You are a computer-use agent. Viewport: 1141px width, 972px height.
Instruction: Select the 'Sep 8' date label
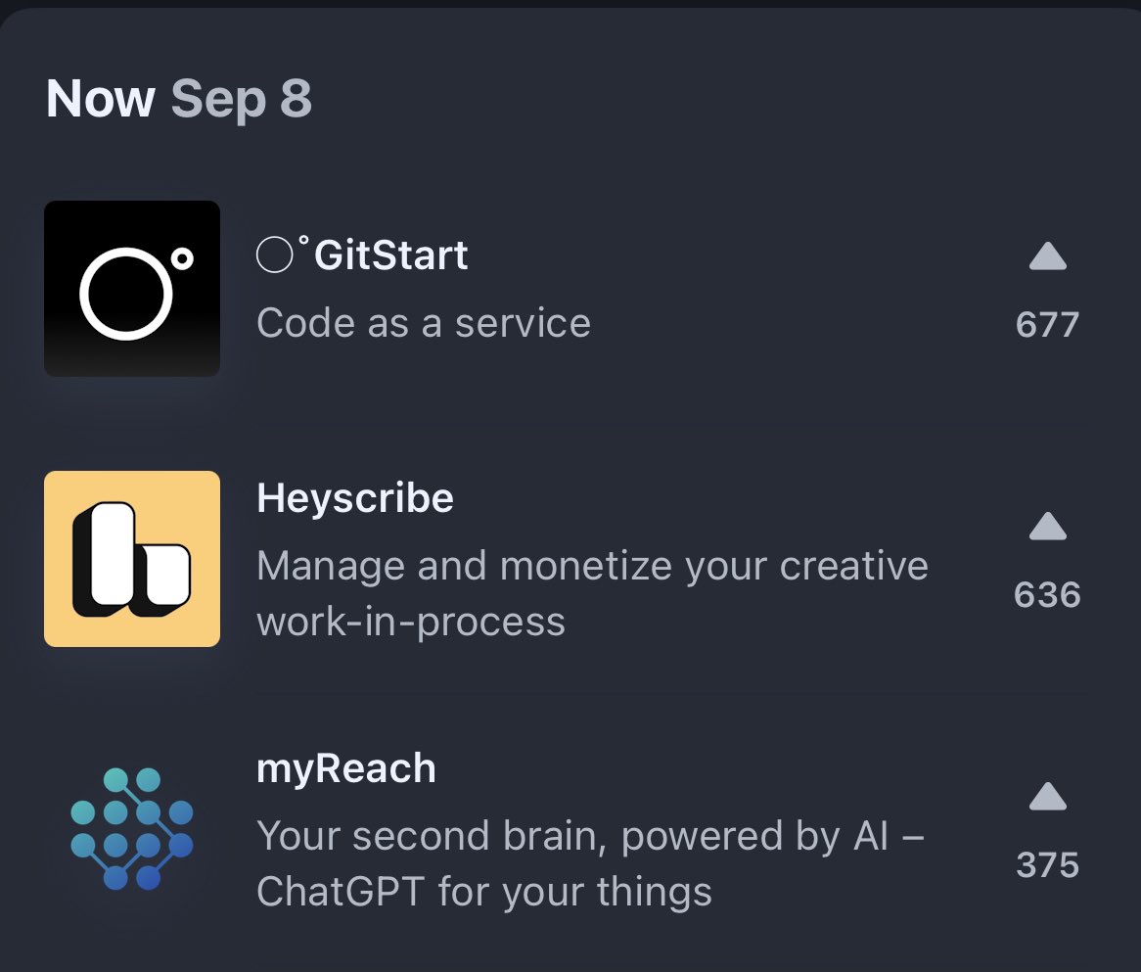[x=242, y=100]
